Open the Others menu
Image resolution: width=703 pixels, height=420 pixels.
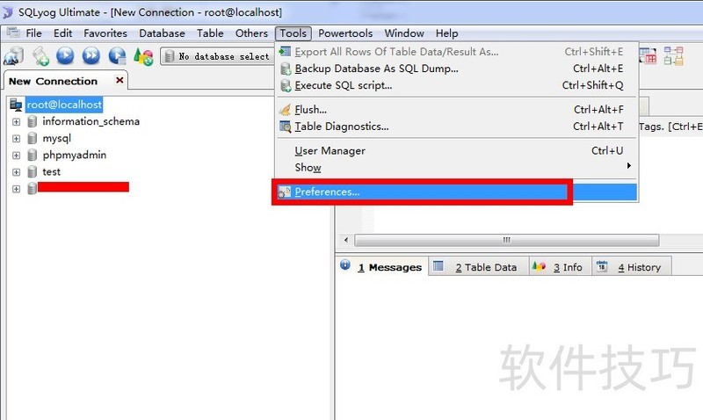251,33
